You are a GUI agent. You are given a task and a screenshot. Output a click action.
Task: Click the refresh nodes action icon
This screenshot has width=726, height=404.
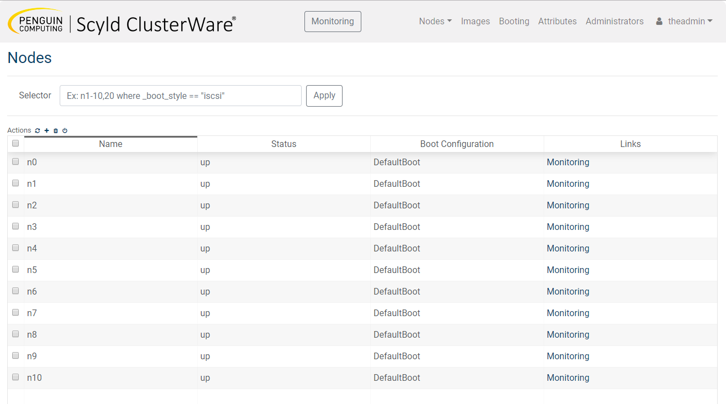pyautogui.click(x=38, y=130)
